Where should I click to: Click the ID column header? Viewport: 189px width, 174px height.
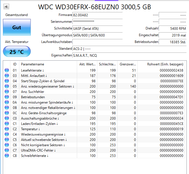pos(15,64)
